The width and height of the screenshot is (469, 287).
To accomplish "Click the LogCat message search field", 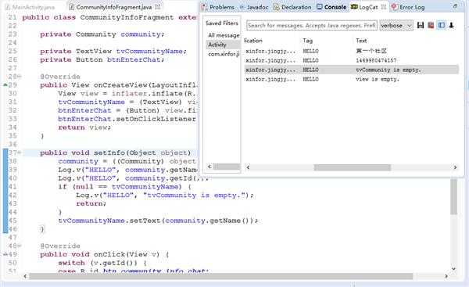I will click(x=312, y=26).
